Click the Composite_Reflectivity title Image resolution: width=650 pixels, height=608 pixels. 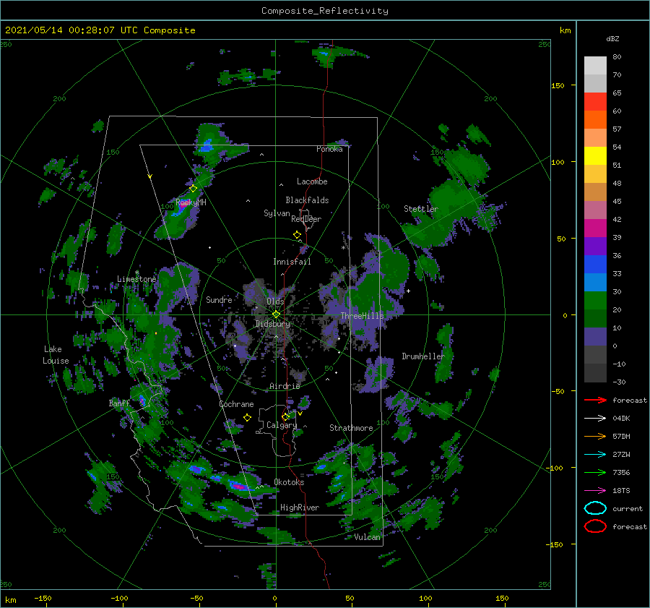click(324, 11)
